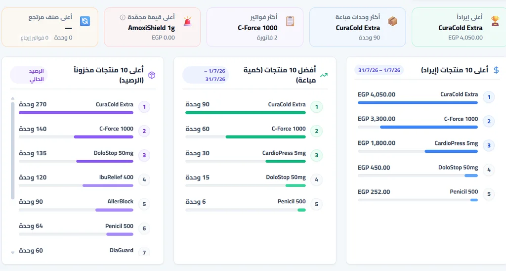This screenshot has height=271, width=506.
Task: Open the أكثر فواتير C-Force 1000 card
Action: point(255,27)
